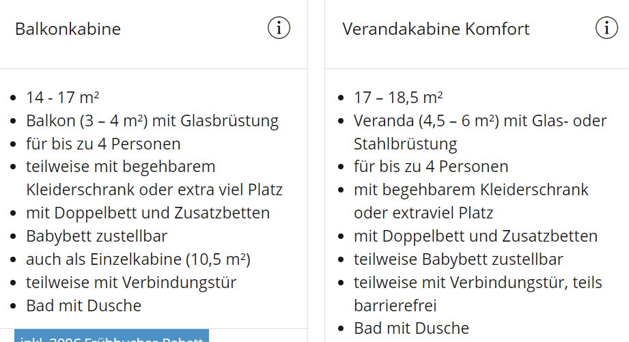This screenshot has height=342, width=629.
Task: Click the '17 – 18,5 m²' list item
Action: [x=398, y=98]
